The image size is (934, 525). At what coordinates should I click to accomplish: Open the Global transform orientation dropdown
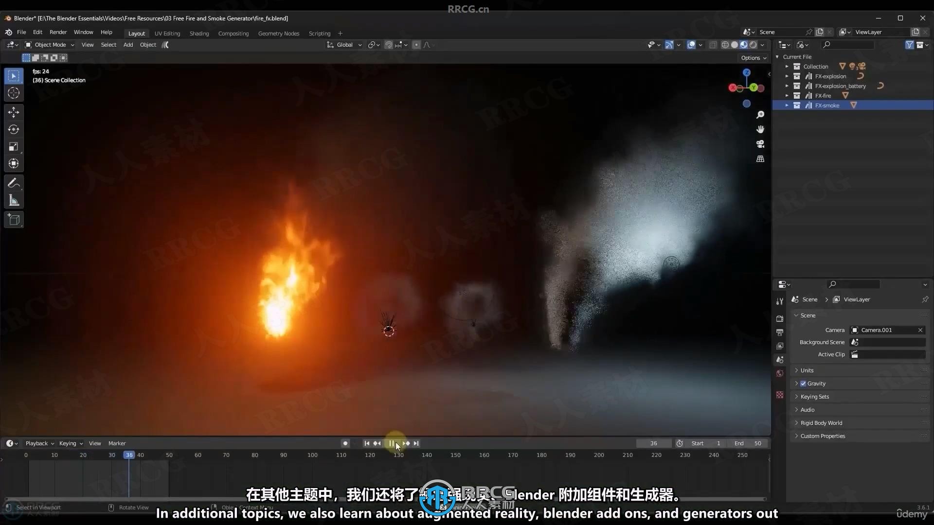(344, 45)
